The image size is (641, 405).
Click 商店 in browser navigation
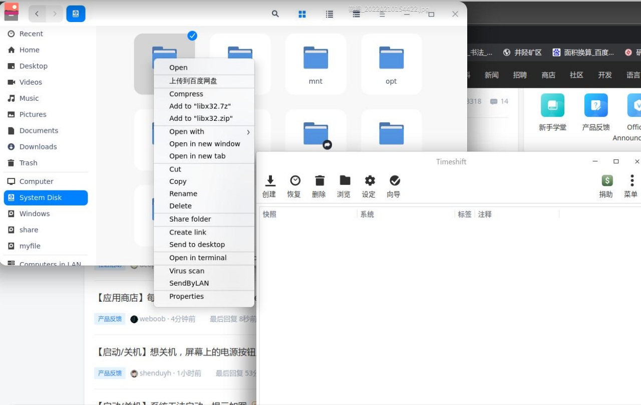pyautogui.click(x=548, y=75)
